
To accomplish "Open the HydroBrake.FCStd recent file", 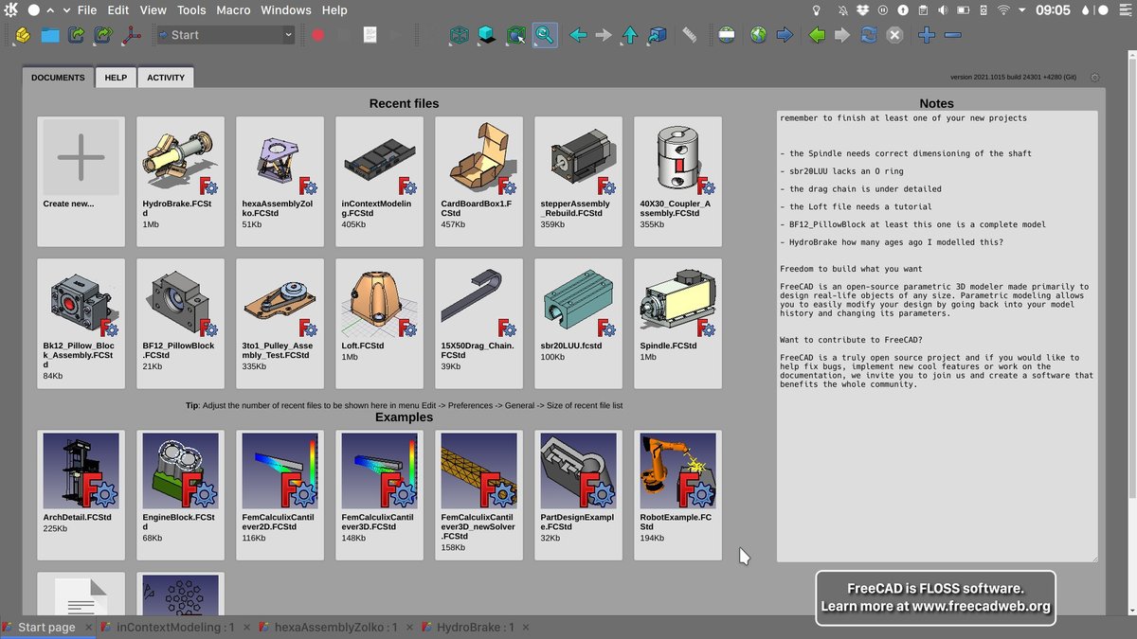I will click(x=180, y=182).
